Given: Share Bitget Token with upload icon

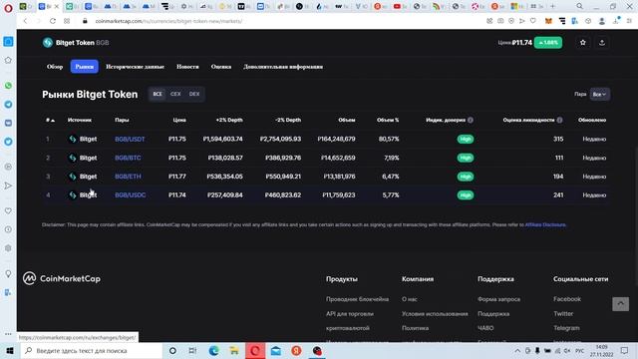Looking at the screenshot, I should (602, 42).
